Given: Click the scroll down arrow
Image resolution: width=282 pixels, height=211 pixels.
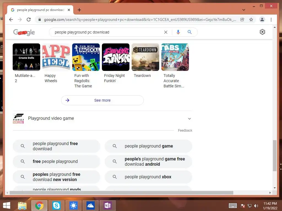Looking at the screenshot, I should coord(275,188).
